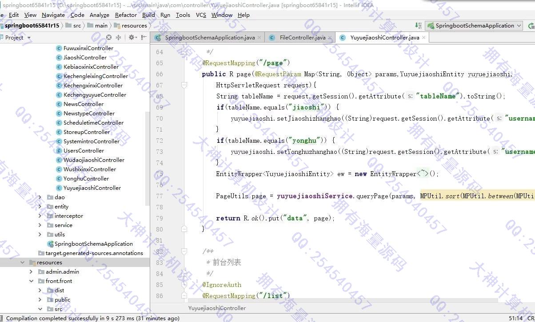Click YuyuejiaoshiController breadcrumb below the editor

[x=217, y=308]
